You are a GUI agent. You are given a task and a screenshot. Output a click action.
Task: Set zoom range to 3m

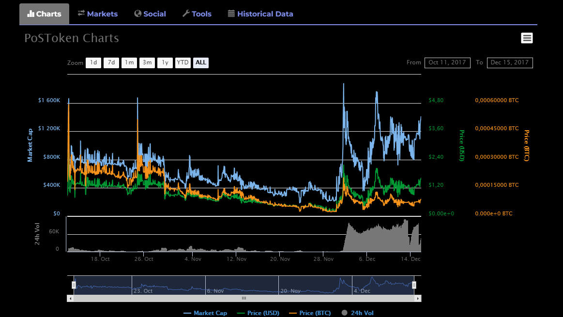(147, 62)
